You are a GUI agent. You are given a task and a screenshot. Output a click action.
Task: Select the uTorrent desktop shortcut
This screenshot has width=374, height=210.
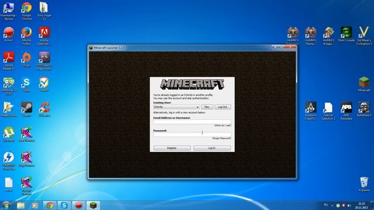9,135
